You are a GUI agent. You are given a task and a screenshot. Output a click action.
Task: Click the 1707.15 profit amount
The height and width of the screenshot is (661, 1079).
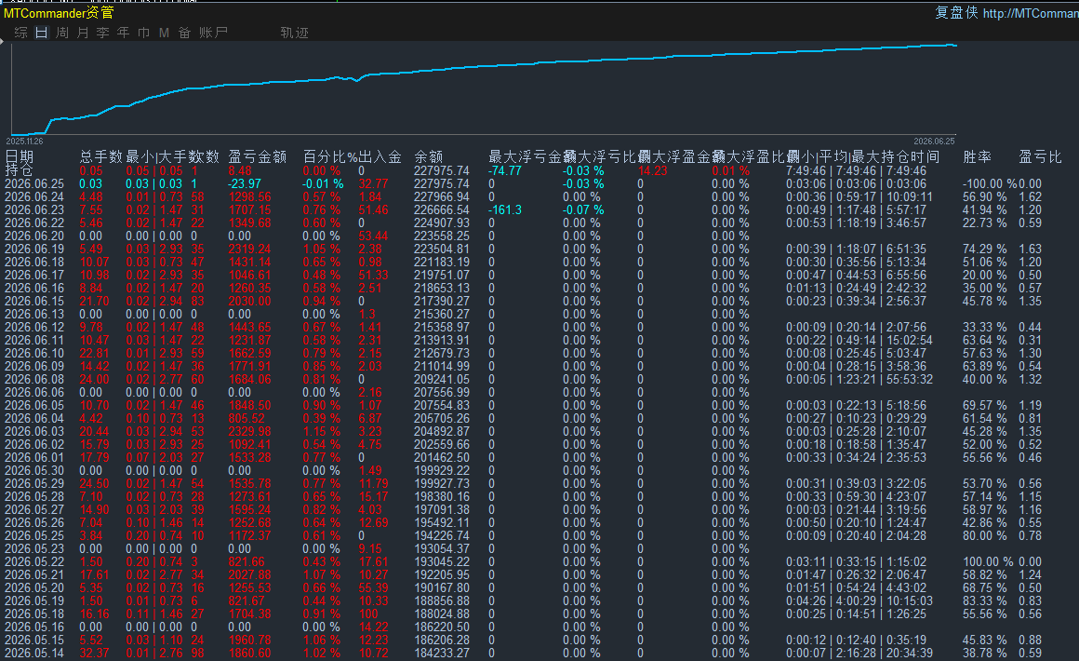[250, 210]
